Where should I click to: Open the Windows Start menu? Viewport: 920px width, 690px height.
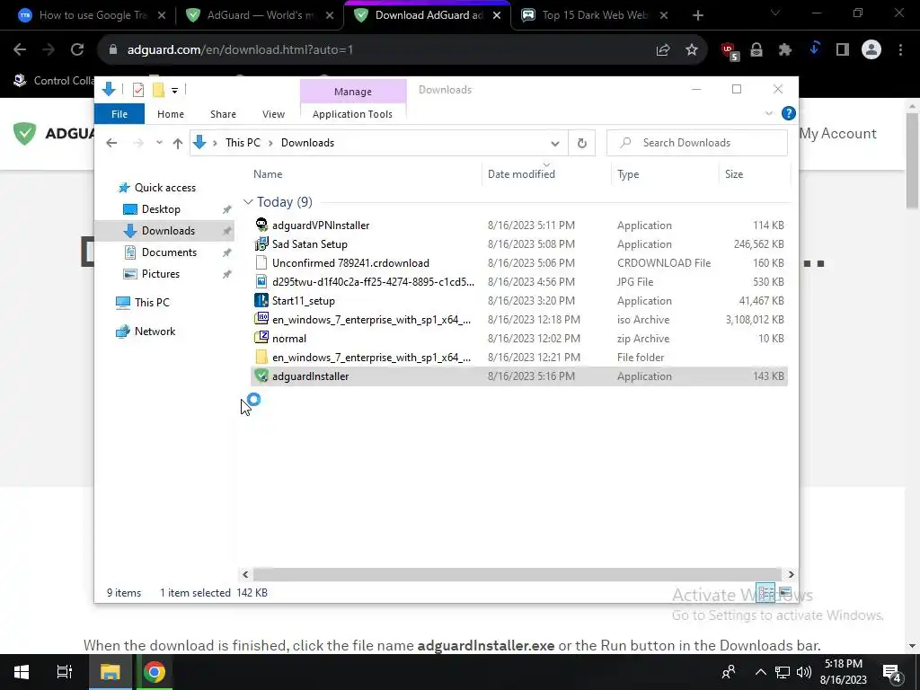[22, 672]
